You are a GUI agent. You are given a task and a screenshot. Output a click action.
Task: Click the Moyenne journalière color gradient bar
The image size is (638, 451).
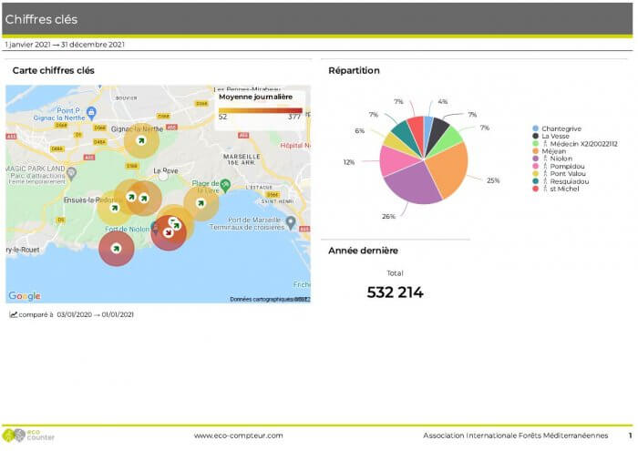click(x=261, y=110)
